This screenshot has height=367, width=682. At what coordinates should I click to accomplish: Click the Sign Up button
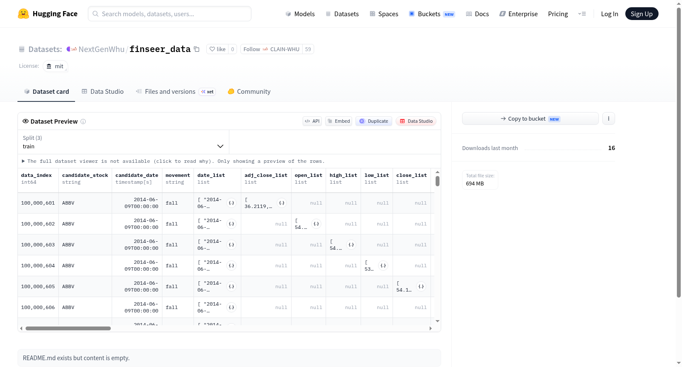click(x=642, y=14)
